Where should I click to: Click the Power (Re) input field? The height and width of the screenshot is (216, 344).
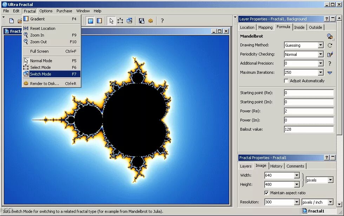point(309,111)
